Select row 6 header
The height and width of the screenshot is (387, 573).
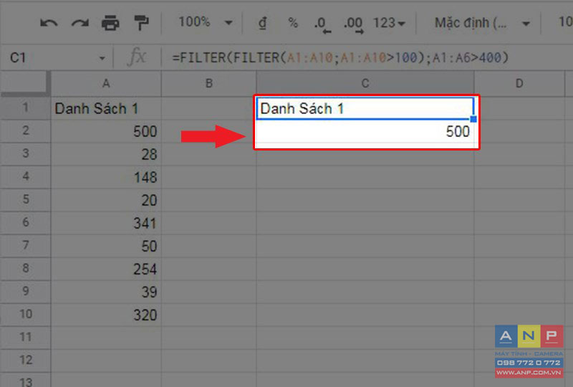pyautogui.click(x=25, y=222)
